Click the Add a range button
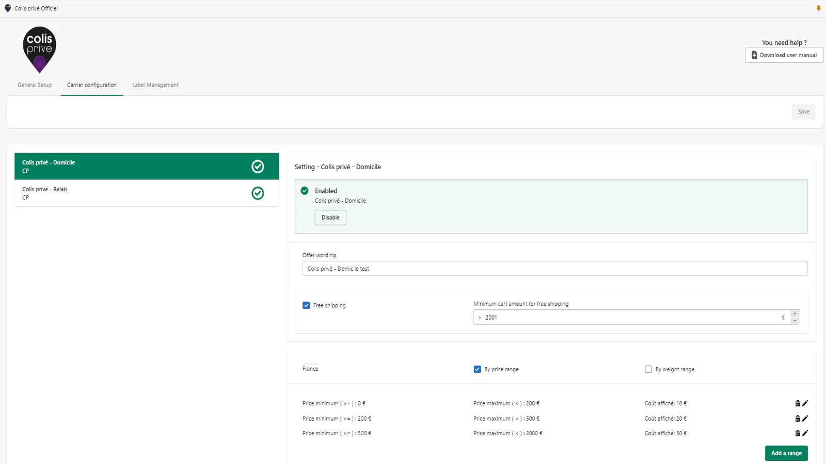Screen dimensions: 826x464 (786, 453)
